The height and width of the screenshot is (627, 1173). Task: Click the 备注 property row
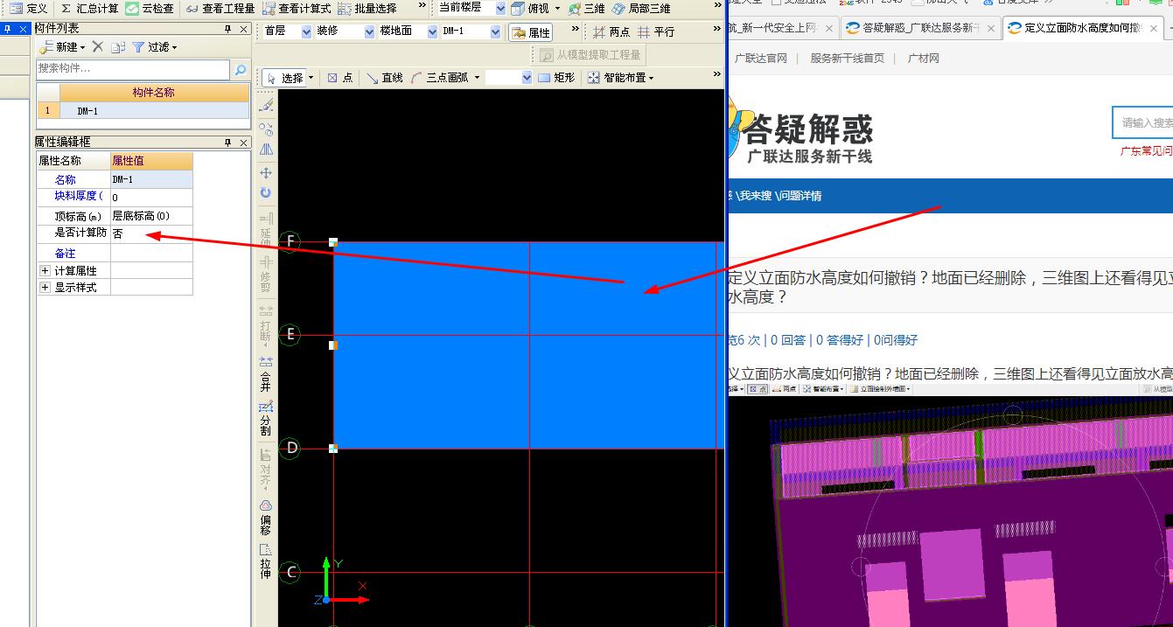tap(114, 253)
